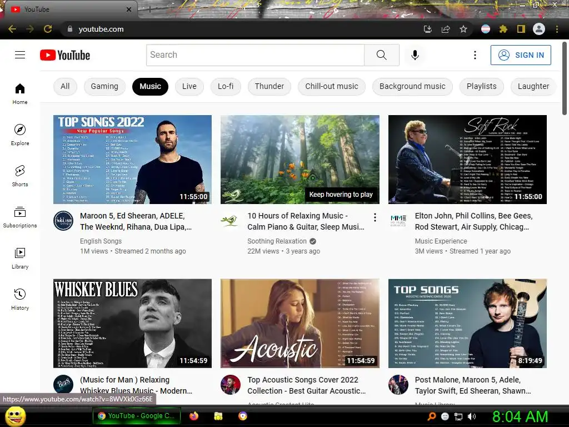
Task: Open Chrome three-dot menu
Action: [557, 29]
